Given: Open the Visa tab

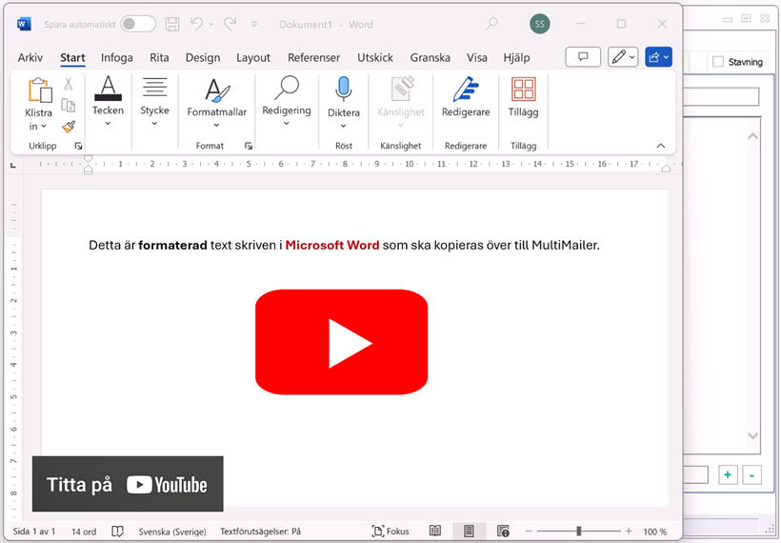Looking at the screenshot, I should coord(476,58).
